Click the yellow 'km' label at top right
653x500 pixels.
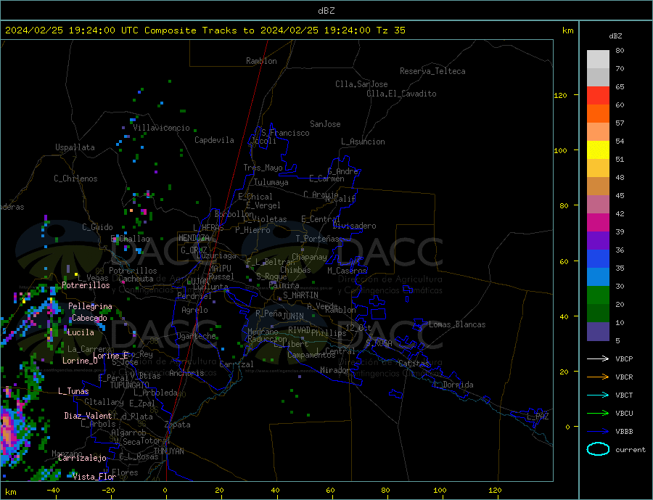567,30
